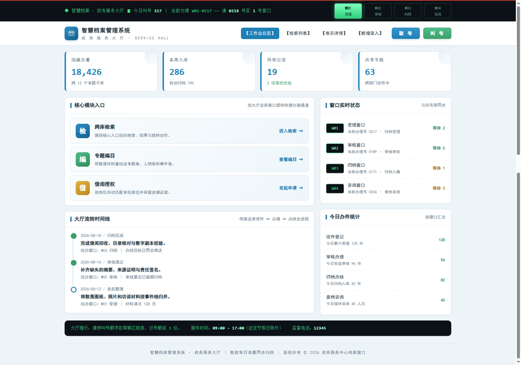The width and height of the screenshot is (521, 365).
Task: Click the hollow timeline dot for 2026-08-12 发起整理
Action: [x=74, y=289]
